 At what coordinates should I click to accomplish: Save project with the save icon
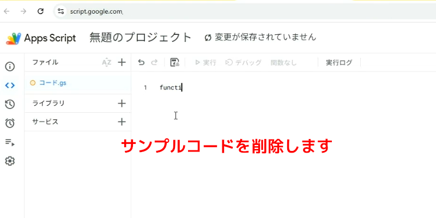click(x=174, y=62)
